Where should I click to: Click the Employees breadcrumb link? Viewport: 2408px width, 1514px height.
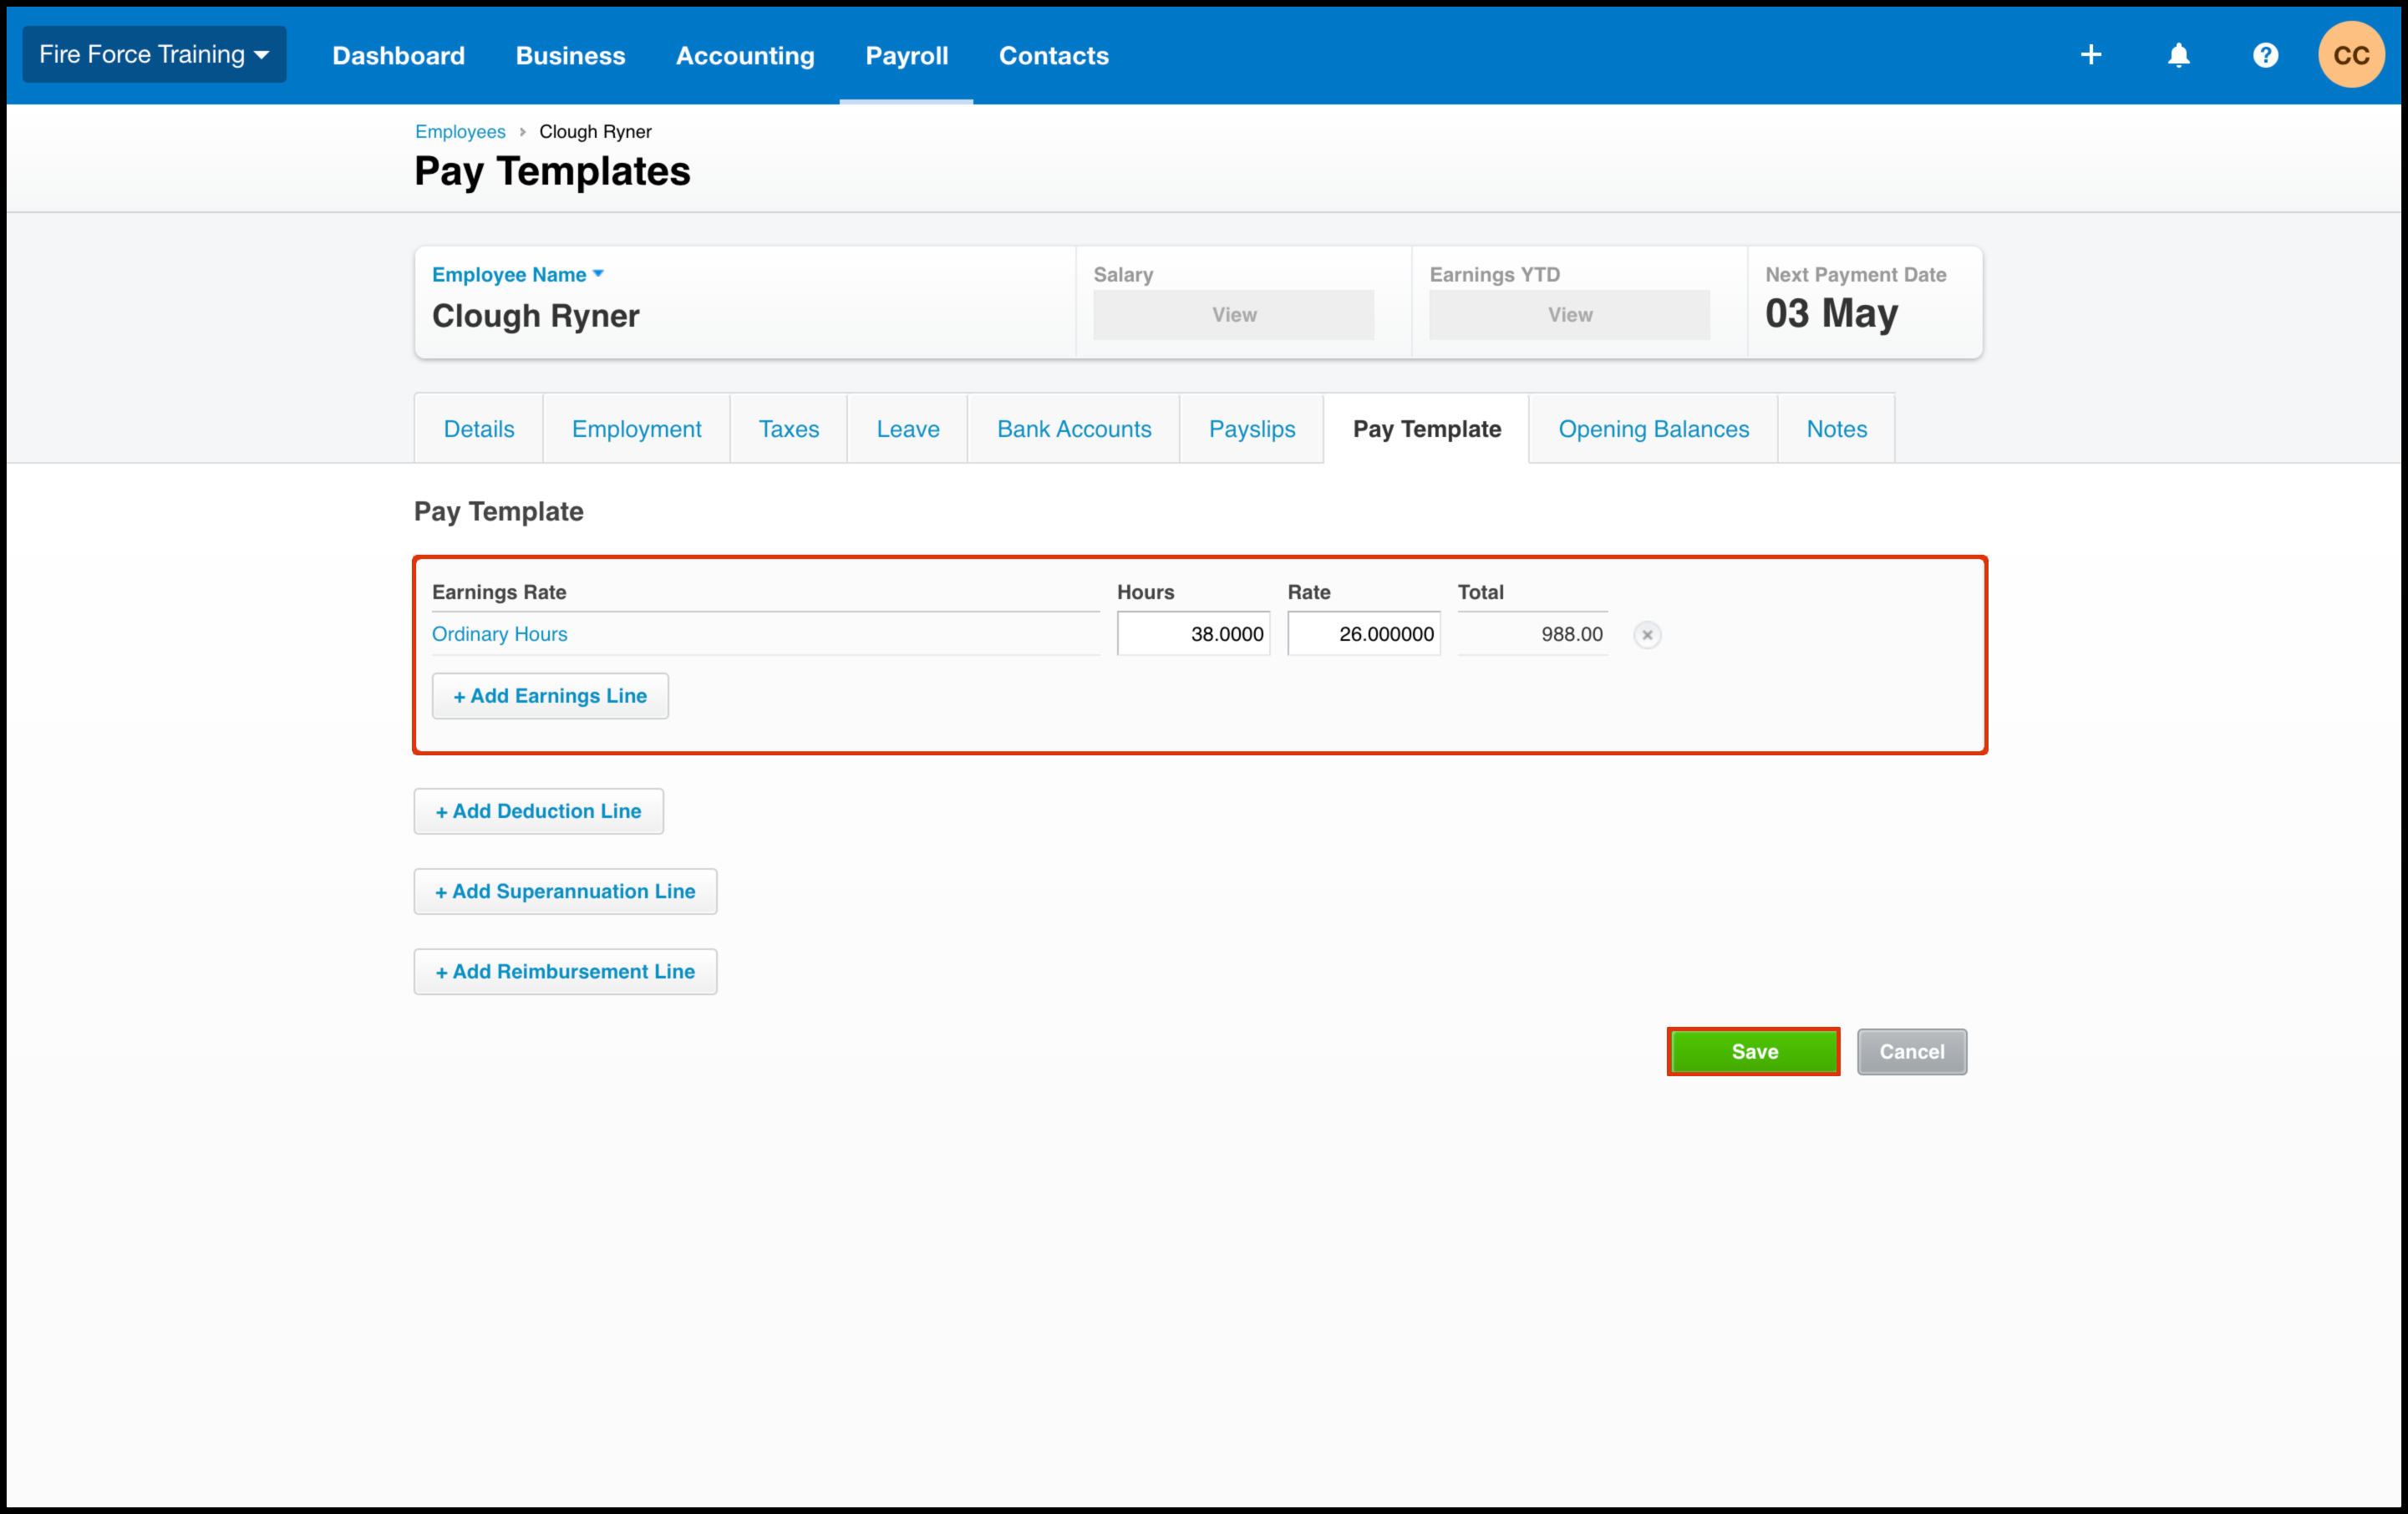(460, 132)
